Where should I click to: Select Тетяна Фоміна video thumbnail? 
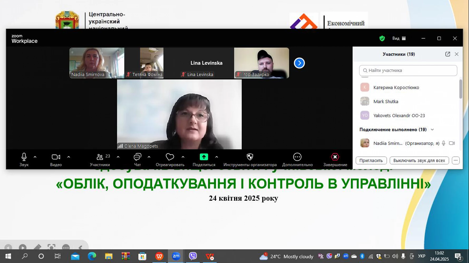point(152,63)
